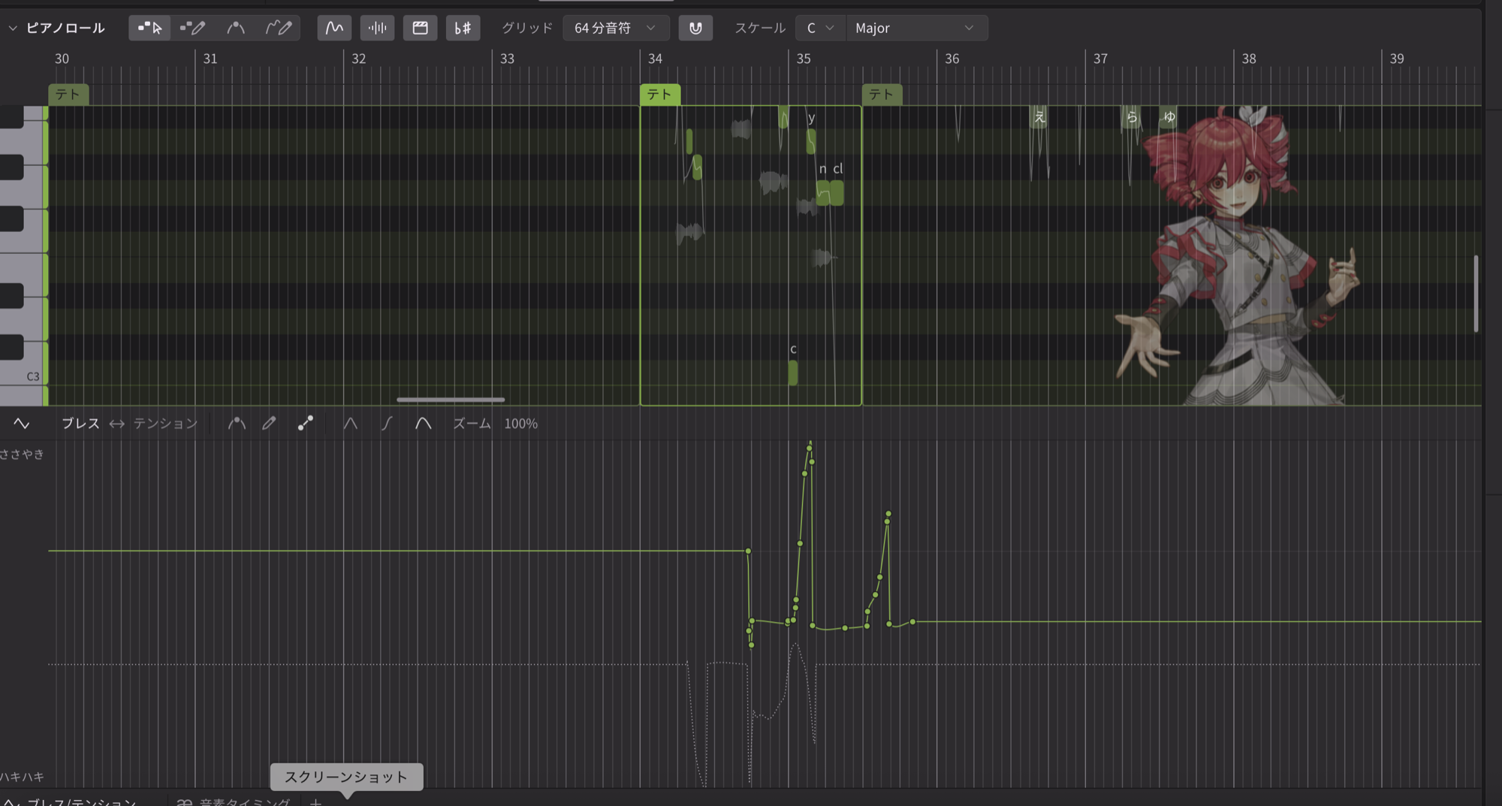Image resolution: width=1502 pixels, height=806 pixels.
Task: Toggle the magnet snap-to-grid button
Action: click(695, 28)
